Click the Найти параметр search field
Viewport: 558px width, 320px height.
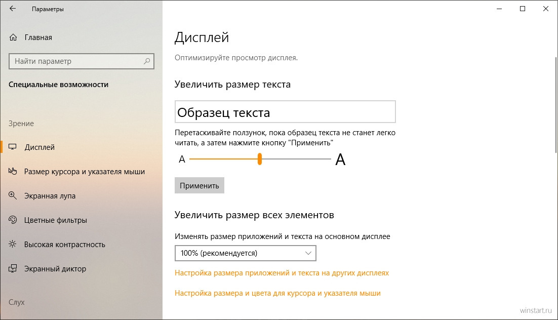coord(81,61)
